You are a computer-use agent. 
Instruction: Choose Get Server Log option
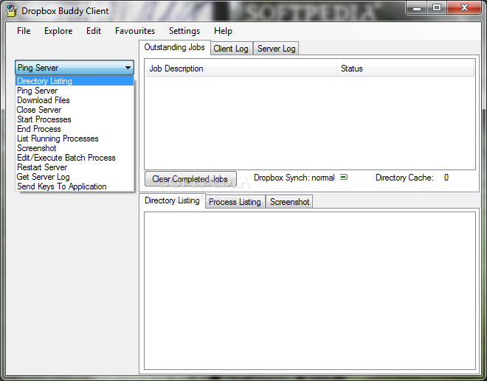click(x=75, y=177)
